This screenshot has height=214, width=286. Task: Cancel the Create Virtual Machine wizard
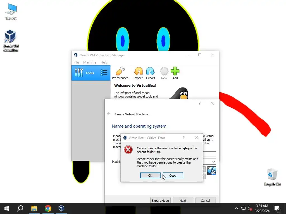tap(205, 200)
